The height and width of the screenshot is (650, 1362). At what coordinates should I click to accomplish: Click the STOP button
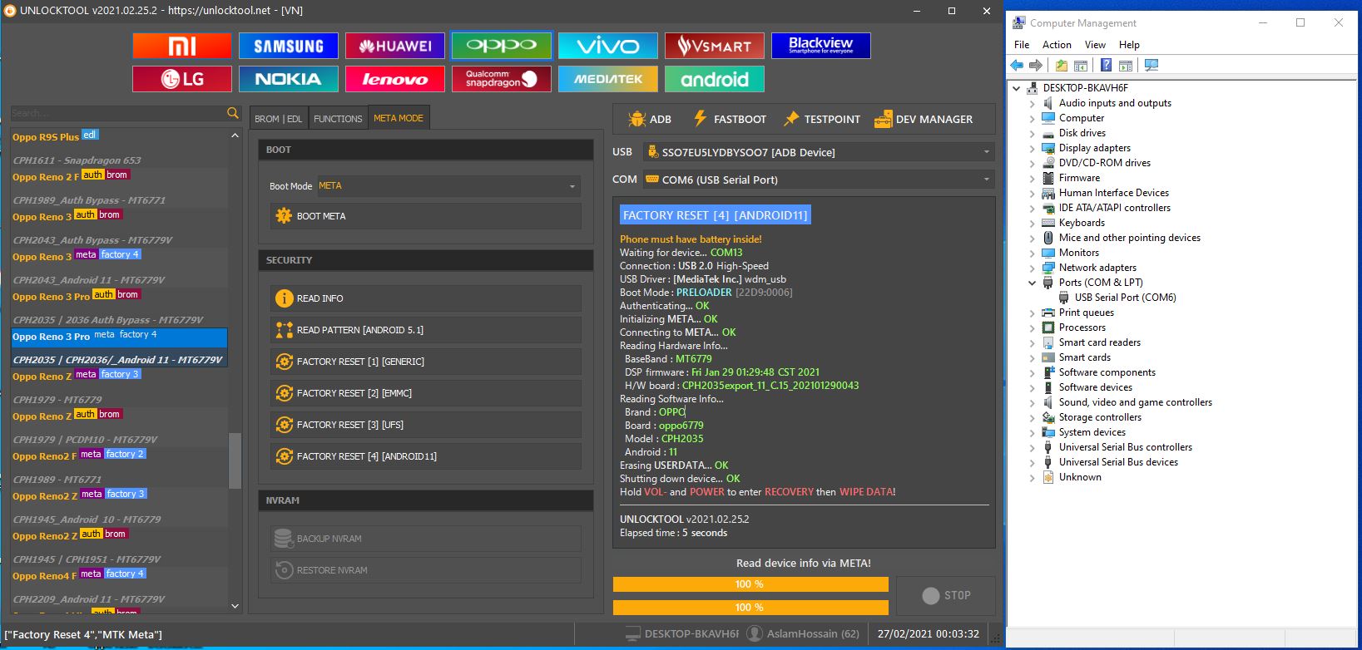tap(946, 595)
